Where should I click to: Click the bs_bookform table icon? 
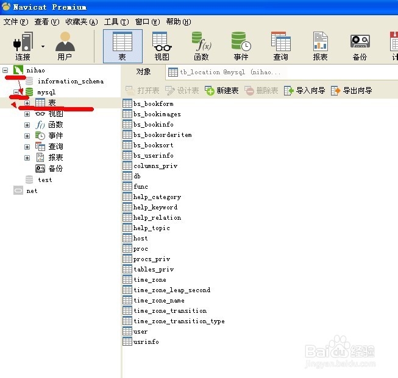127,103
